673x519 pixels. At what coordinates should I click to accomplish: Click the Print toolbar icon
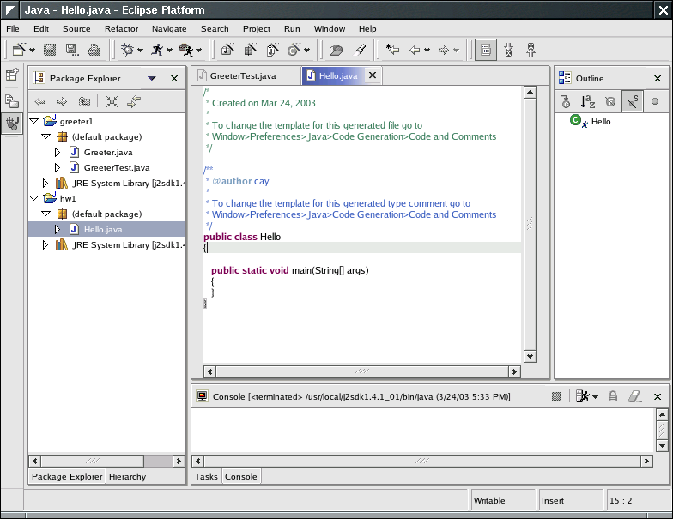pyautogui.click(x=94, y=50)
